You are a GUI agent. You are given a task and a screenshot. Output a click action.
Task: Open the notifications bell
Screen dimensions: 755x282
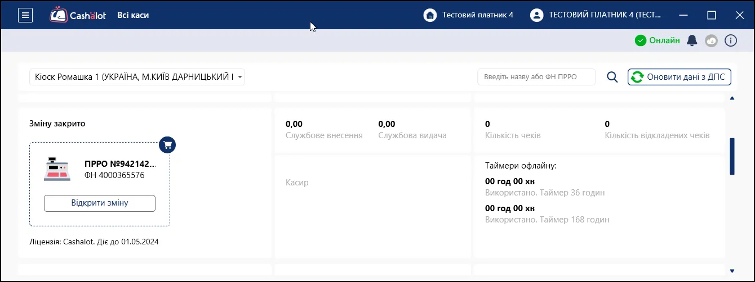[692, 40]
